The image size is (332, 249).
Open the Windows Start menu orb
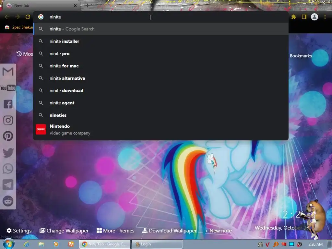pyautogui.click(x=9, y=244)
